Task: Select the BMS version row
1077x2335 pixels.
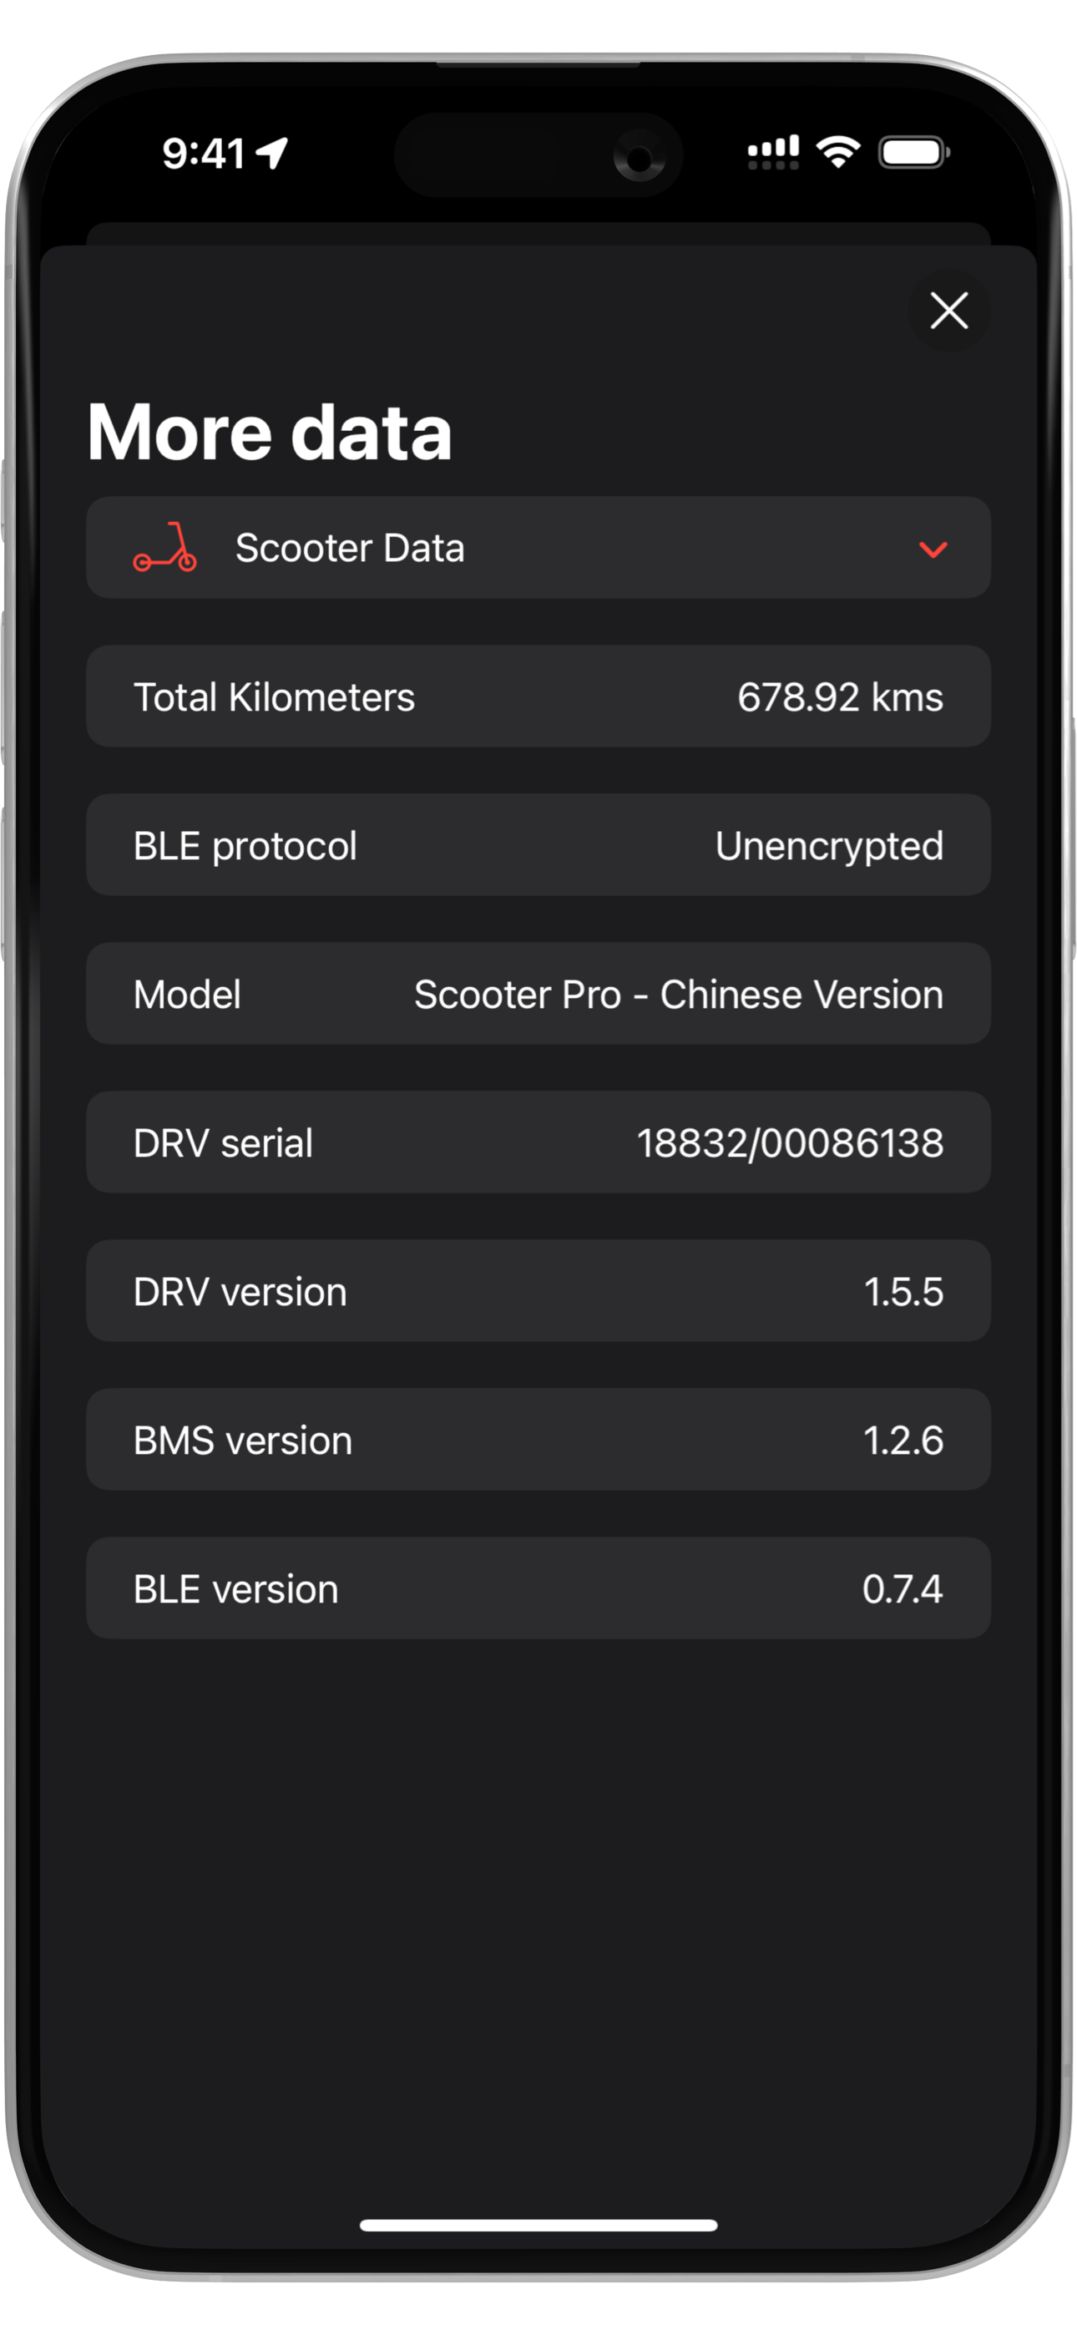Action: point(538,1440)
